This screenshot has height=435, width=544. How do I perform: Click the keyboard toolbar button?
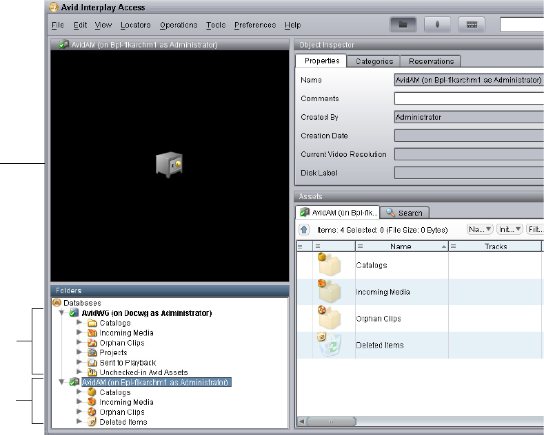coord(472,25)
